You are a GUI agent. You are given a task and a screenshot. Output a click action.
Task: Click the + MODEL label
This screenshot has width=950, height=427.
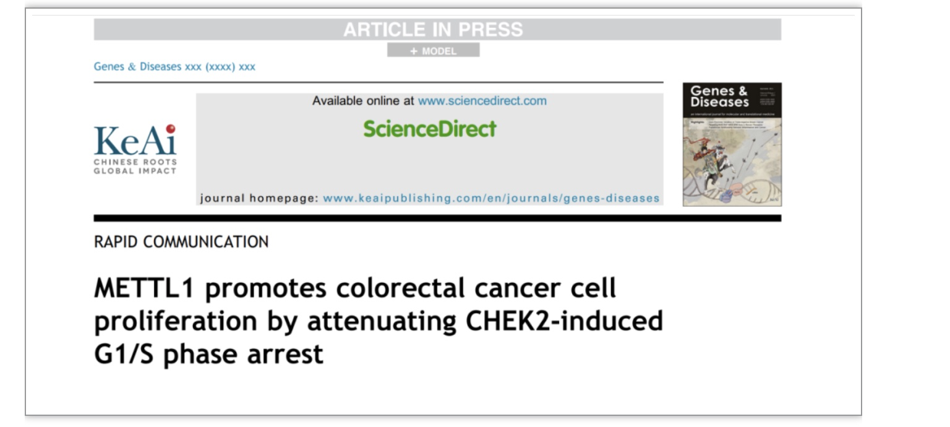click(433, 51)
